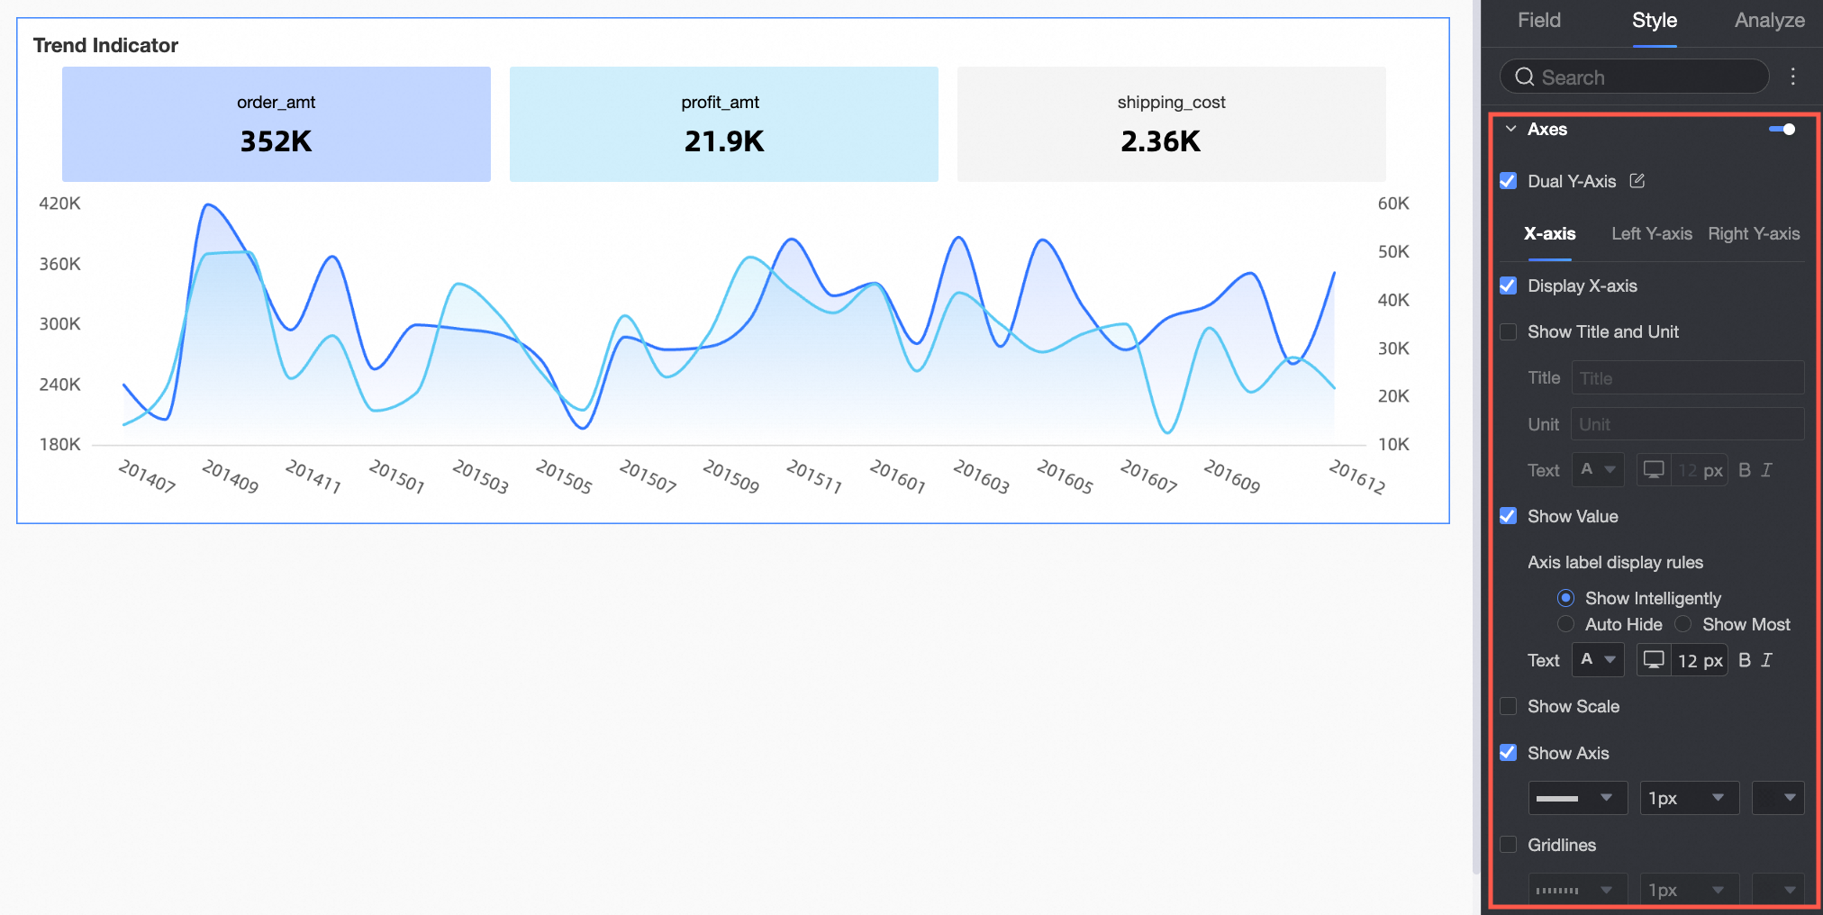The width and height of the screenshot is (1823, 915).
Task: Click the Axis label display rules heading
Action: click(1615, 562)
